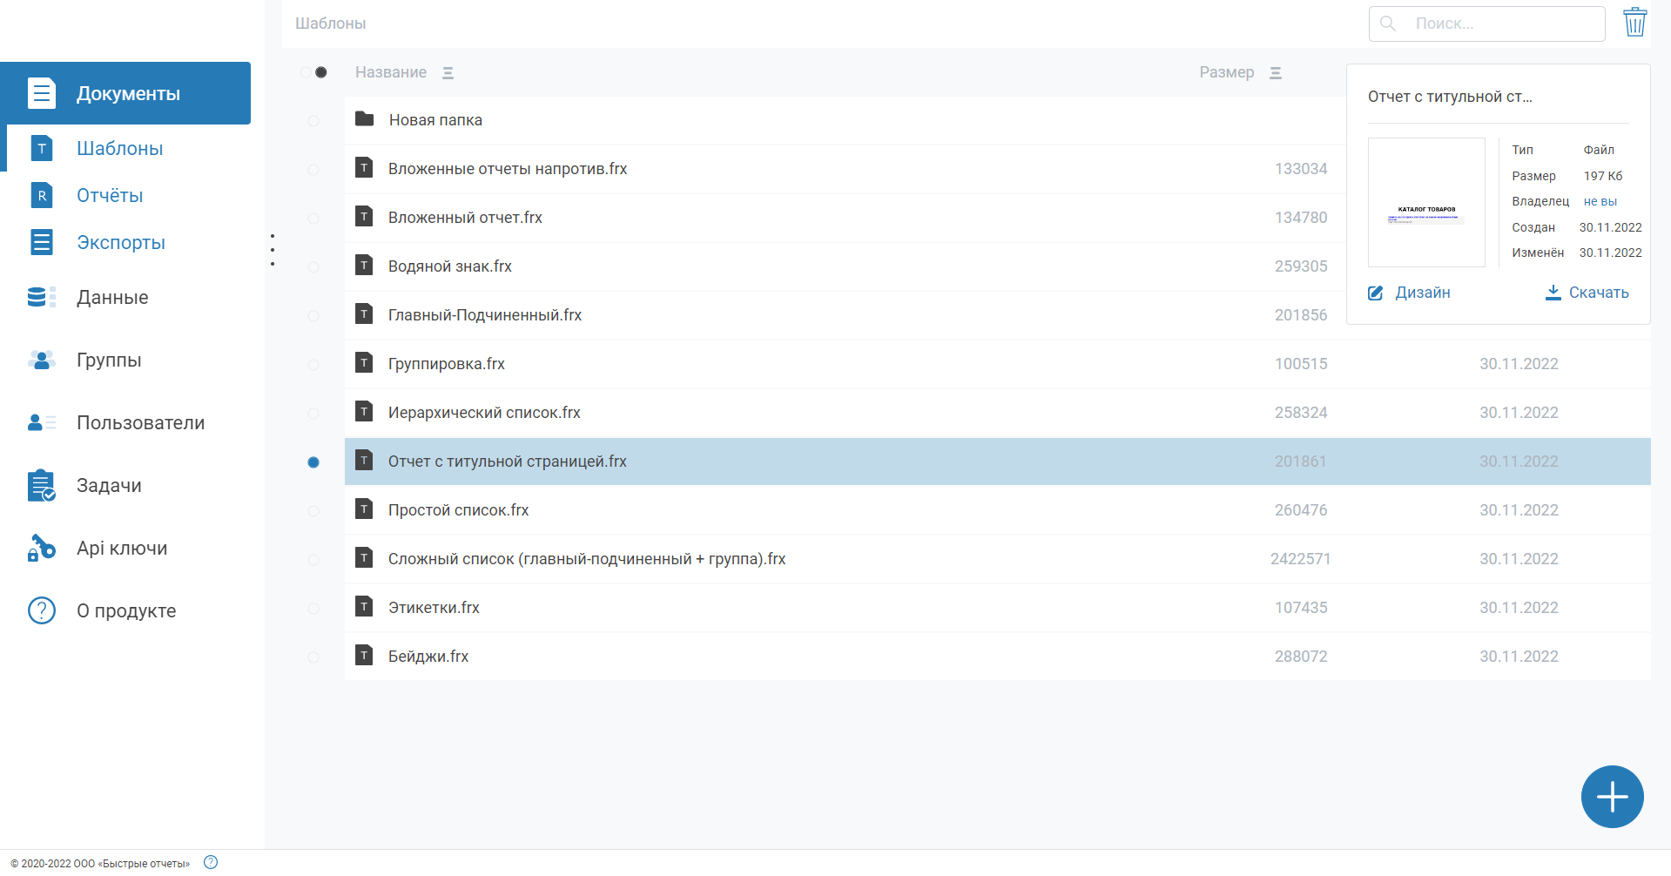The height and width of the screenshot is (876, 1671).
Task: Click the Поиск search field
Action: [1486, 24]
